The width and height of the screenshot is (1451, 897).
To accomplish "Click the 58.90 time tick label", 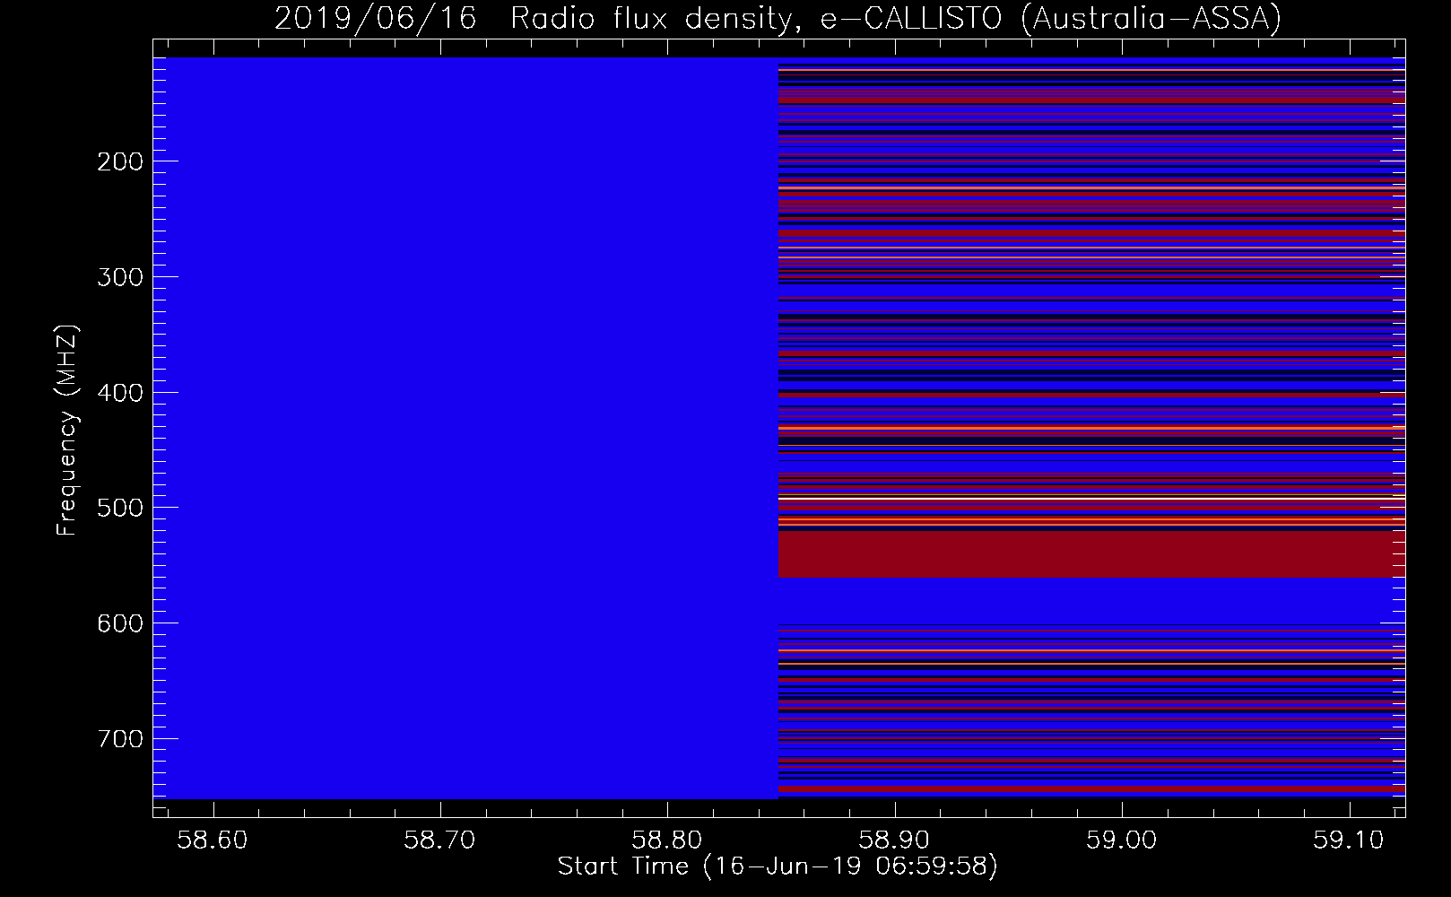I will tap(895, 840).
